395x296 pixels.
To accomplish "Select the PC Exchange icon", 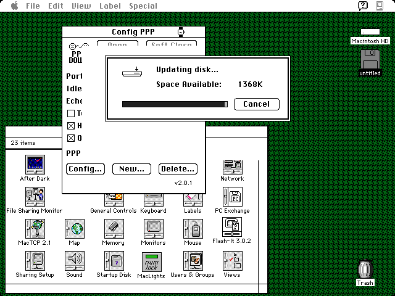I will pyautogui.click(x=233, y=197).
